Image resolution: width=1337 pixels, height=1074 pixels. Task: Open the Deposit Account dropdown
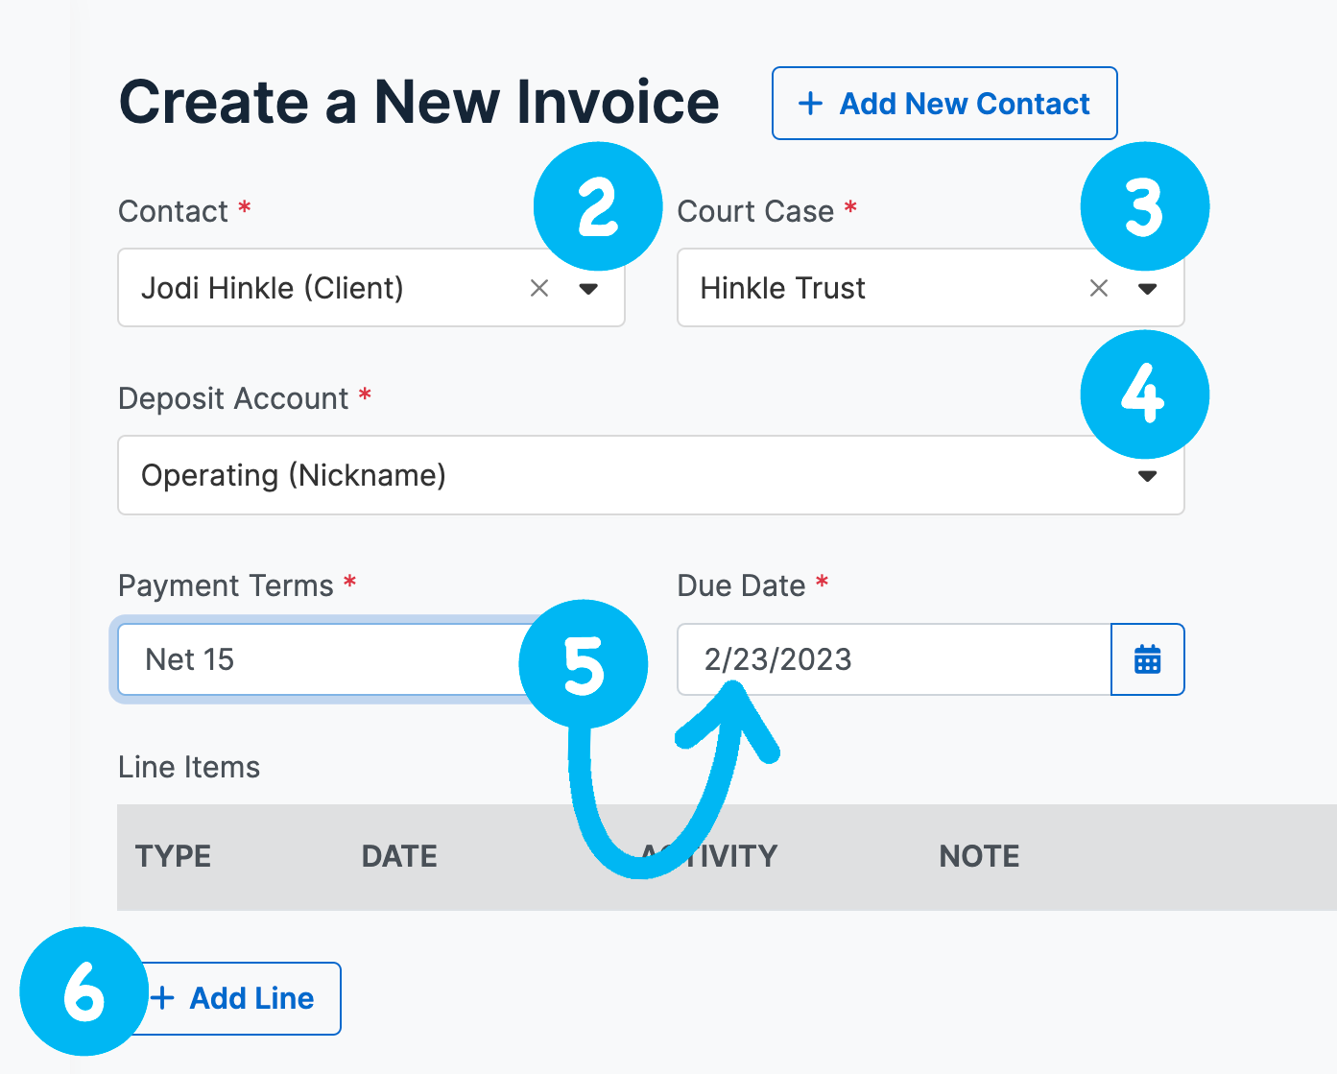pos(1146,475)
